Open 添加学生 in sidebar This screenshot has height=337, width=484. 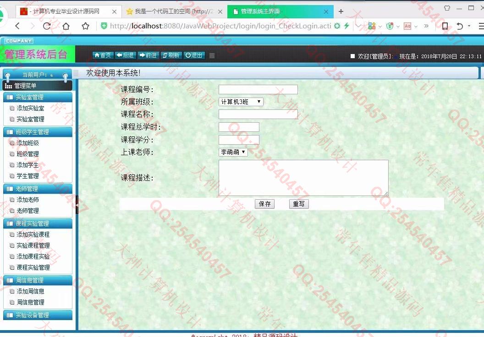click(27, 165)
